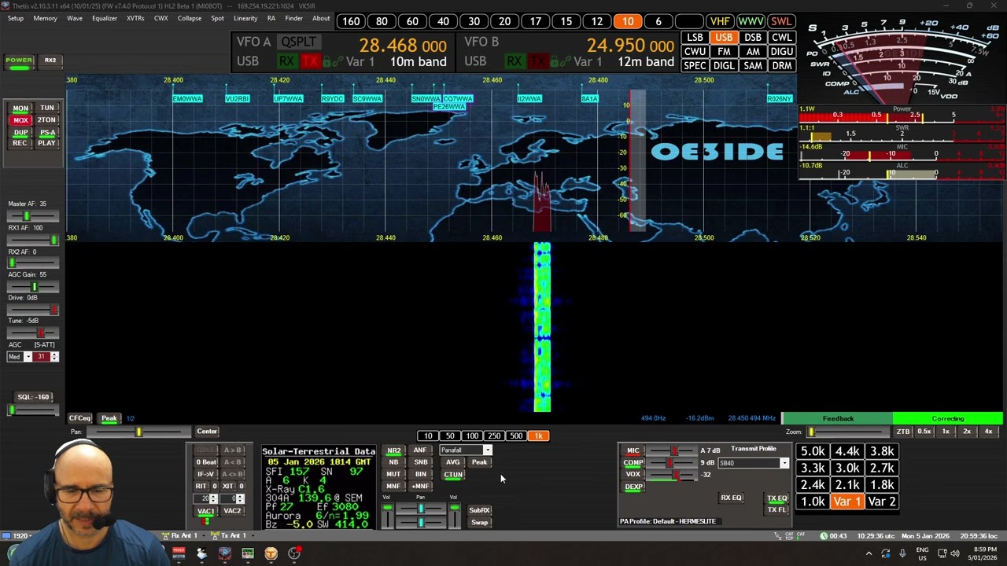The image size is (1007, 566).
Task: Click the microphone tray icon
Action: click(x=902, y=553)
